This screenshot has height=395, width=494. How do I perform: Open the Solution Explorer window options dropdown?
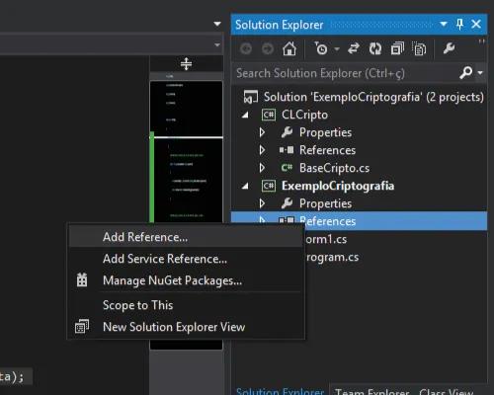coord(444,24)
